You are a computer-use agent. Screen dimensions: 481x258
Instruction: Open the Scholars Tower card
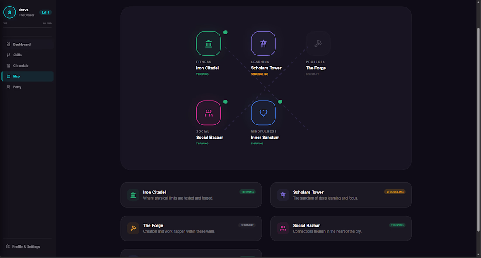coord(341,195)
